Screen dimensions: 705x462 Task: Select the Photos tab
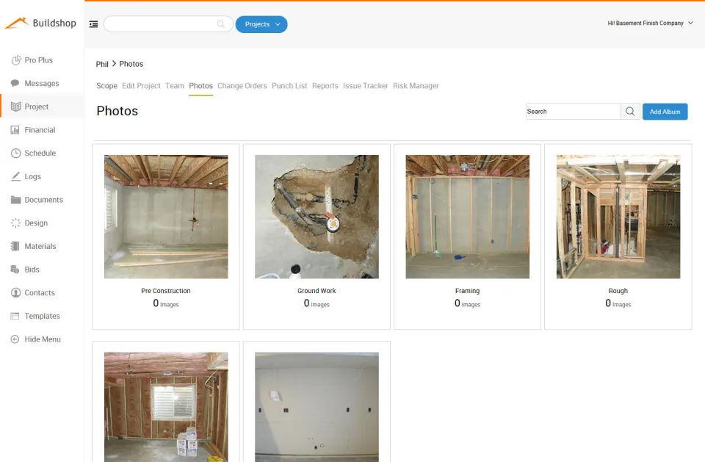pos(201,85)
